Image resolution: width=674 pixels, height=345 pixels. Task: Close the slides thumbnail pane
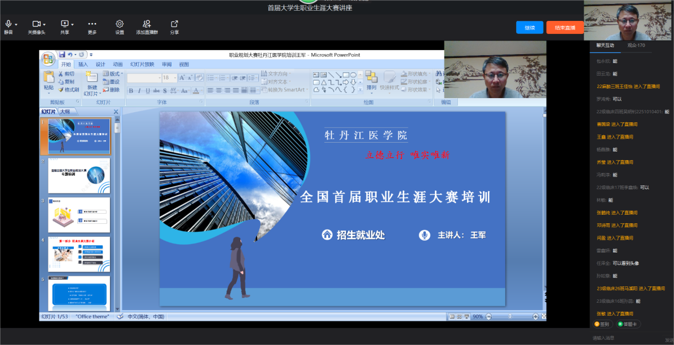coord(116,112)
